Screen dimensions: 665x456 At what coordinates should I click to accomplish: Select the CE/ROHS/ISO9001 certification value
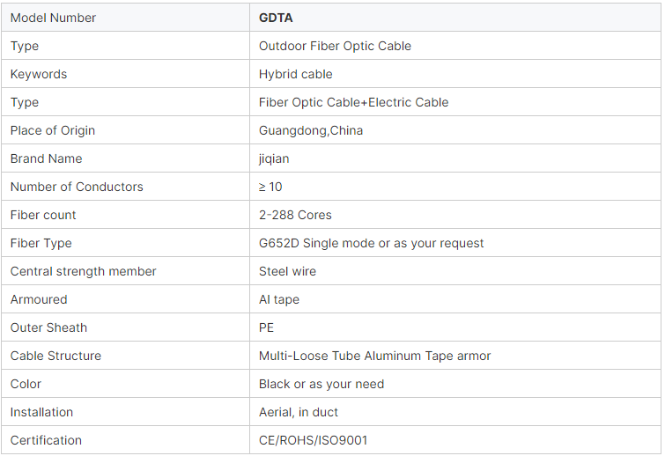point(313,440)
